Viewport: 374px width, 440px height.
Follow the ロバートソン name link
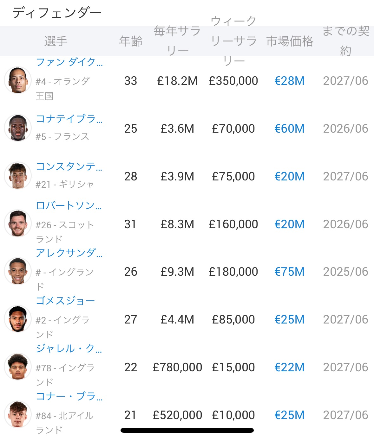pos(69,205)
